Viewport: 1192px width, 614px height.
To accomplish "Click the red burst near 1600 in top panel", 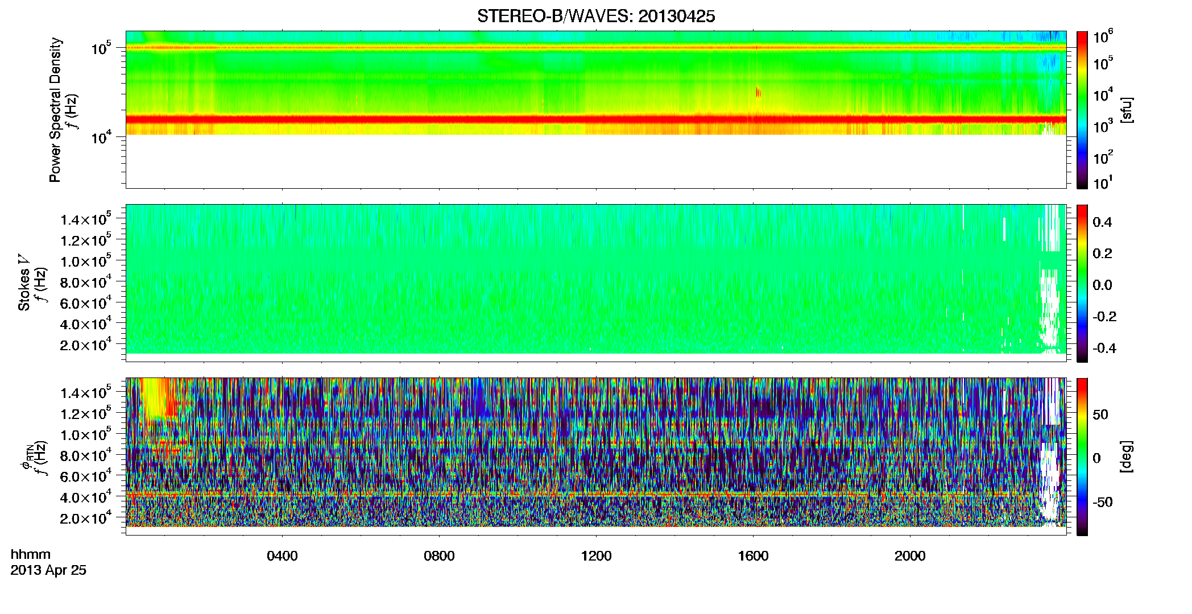I will (758, 92).
